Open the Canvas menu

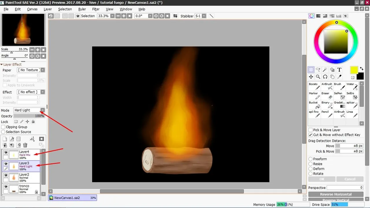[32, 9]
